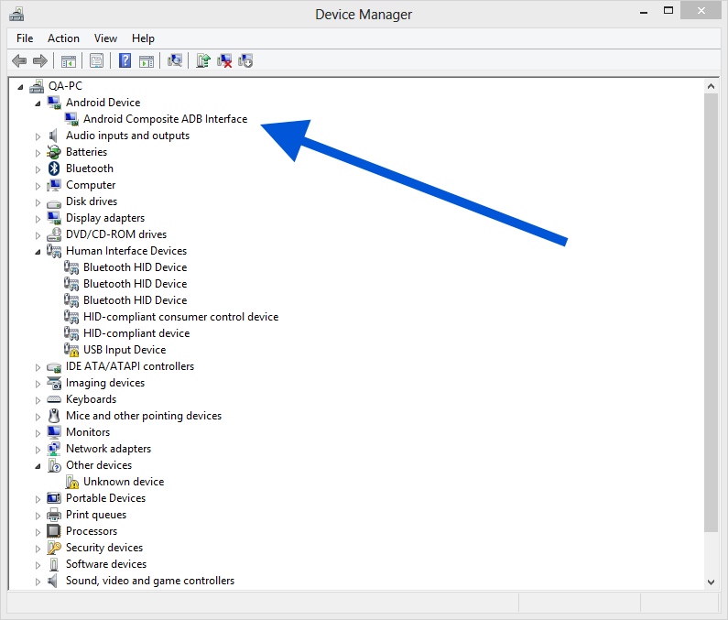
Task: Click the Android Device category icon
Action: [54, 103]
